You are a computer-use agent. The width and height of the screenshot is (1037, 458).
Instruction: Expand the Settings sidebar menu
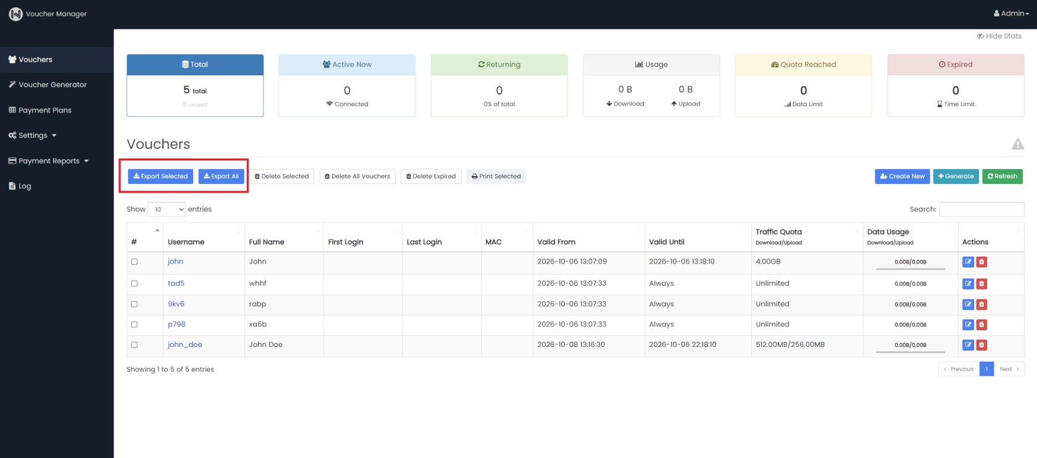[x=32, y=135]
